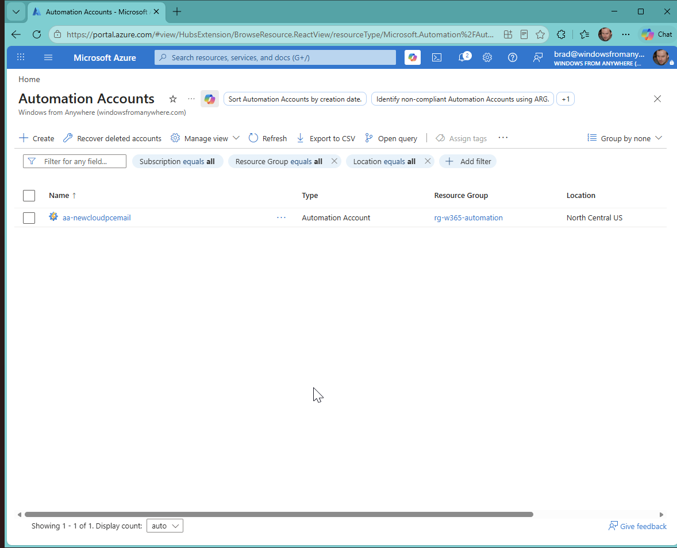
Task: Click Add filter
Action: click(x=468, y=161)
